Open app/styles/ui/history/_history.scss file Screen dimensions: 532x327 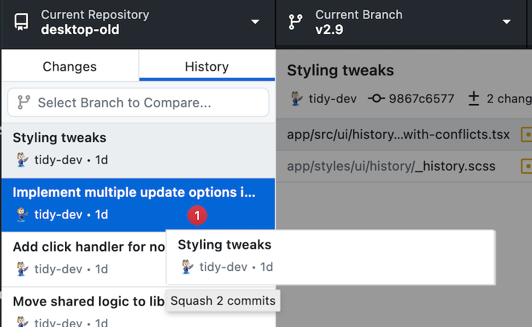pyautogui.click(x=404, y=167)
